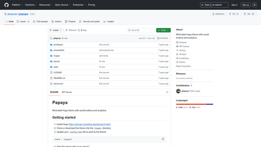This screenshot has height=147, width=261.
Task: Open the README outline list icon
Action: point(167,92)
